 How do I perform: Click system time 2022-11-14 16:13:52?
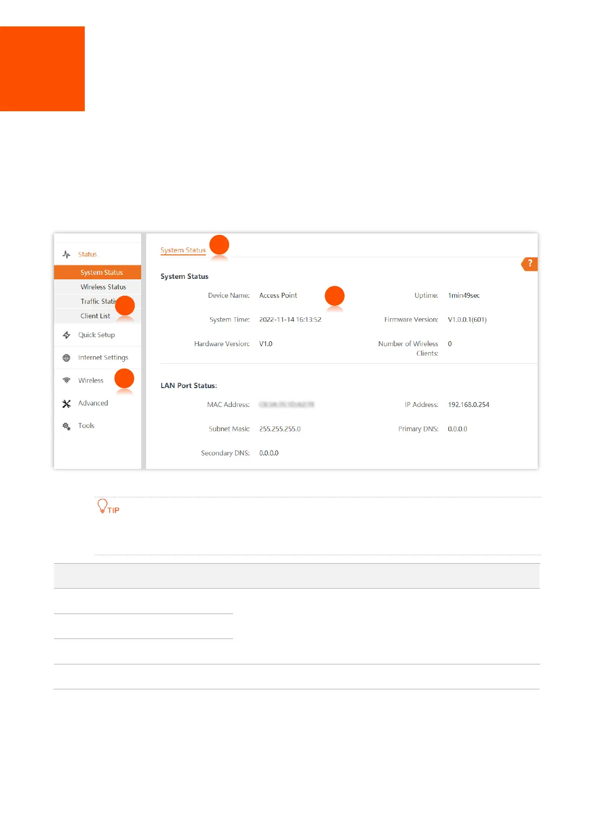click(x=290, y=320)
